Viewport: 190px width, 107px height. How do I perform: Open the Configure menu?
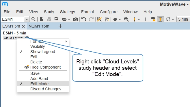pyautogui.click(x=109, y=12)
